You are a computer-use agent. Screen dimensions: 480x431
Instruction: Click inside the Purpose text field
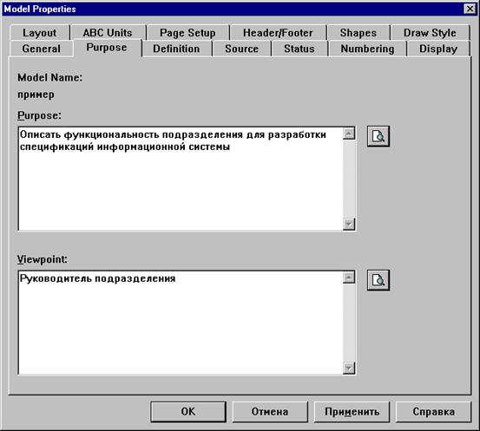pyautogui.click(x=181, y=179)
